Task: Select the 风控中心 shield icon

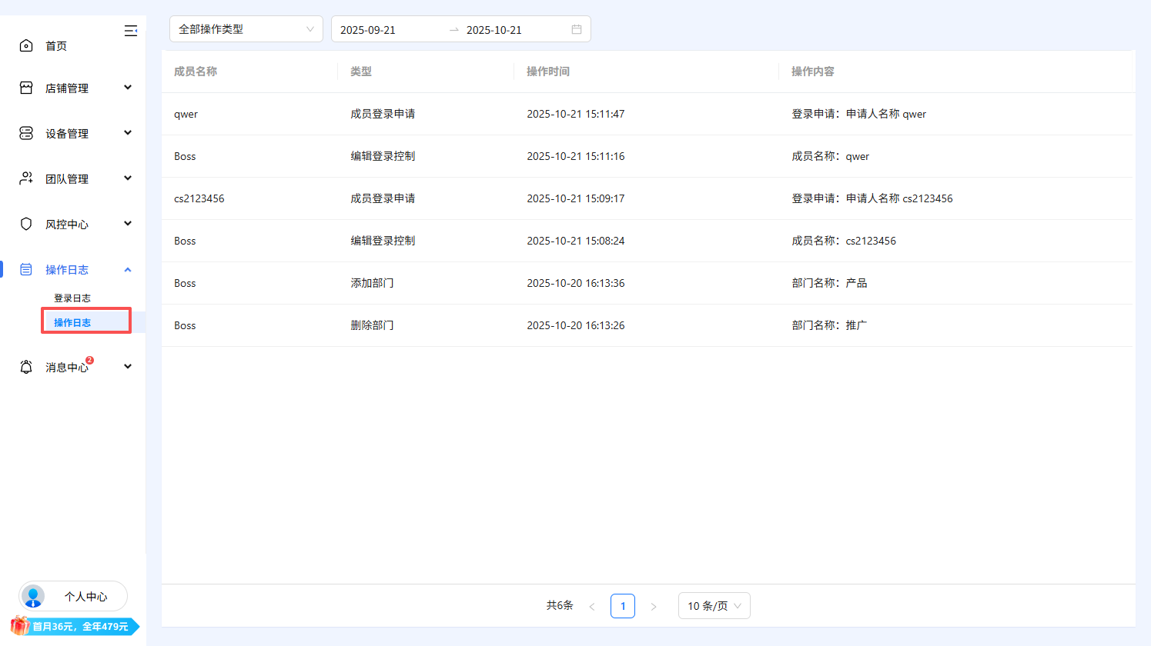Action: point(26,223)
